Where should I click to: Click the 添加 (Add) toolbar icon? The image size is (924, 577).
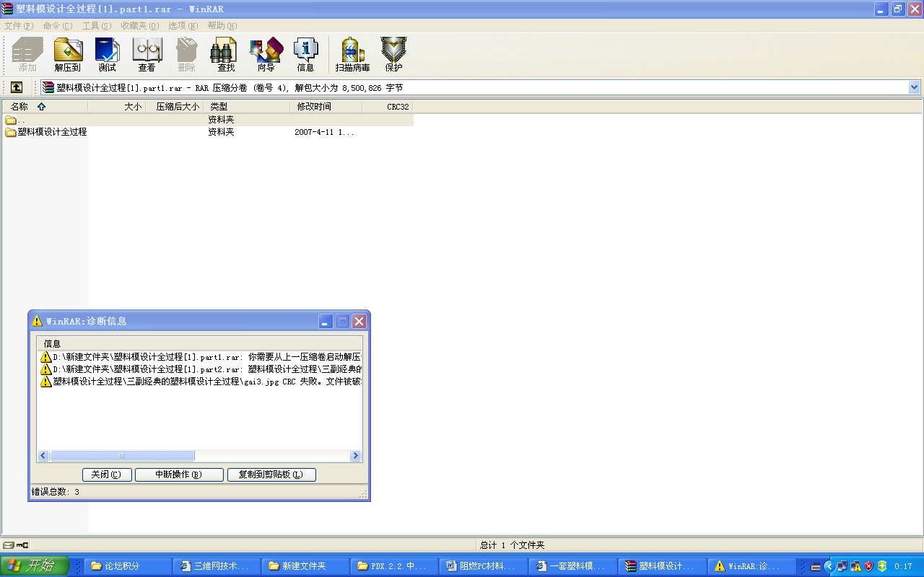click(27, 55)
